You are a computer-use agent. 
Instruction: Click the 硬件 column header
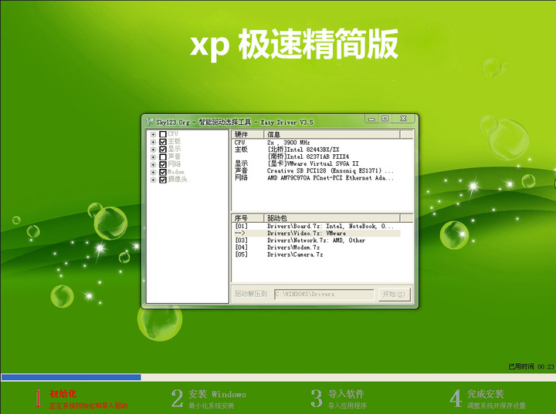click(x=248, y=134)
